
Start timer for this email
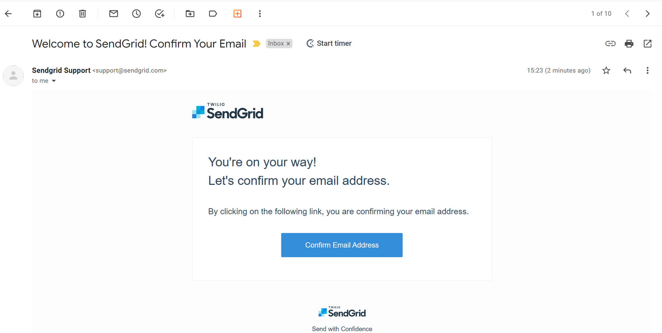click(329, 44)
